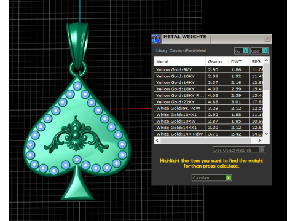
Task: Click the 2.42 DWT value for 14K PdW
Action: (x=236, y=134)
